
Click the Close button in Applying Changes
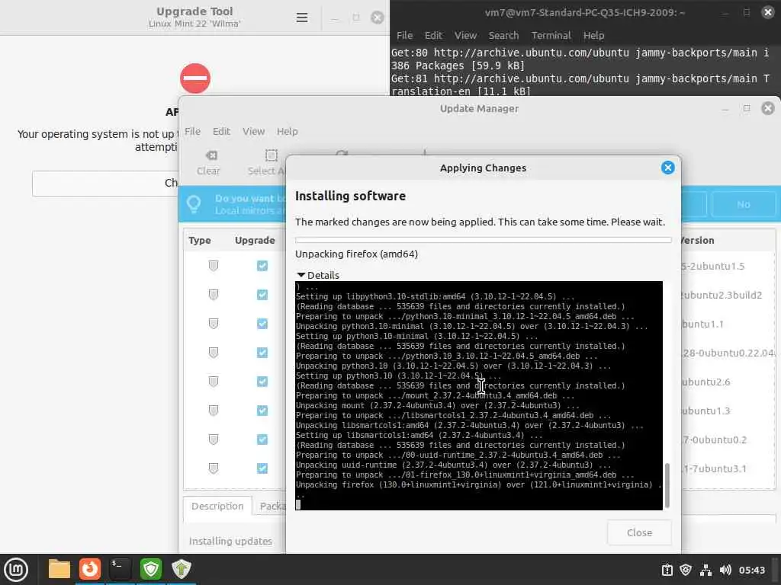pos(639,532)
